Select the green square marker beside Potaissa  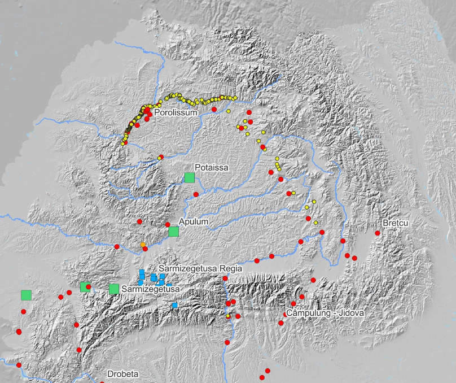(x=190, y=178)
